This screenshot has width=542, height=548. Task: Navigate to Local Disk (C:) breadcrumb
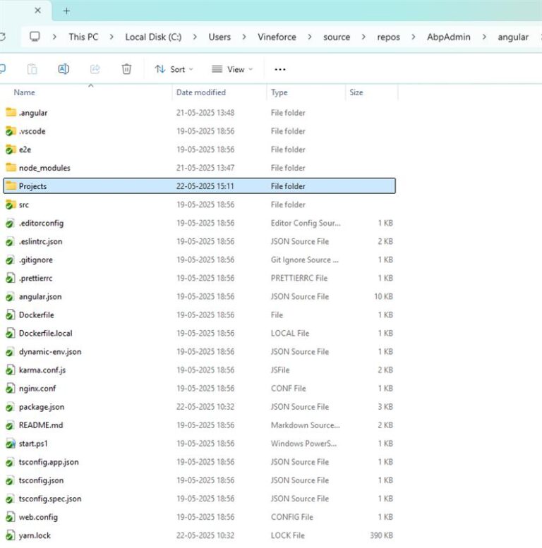pyautogui.click(x=153, y=37)
